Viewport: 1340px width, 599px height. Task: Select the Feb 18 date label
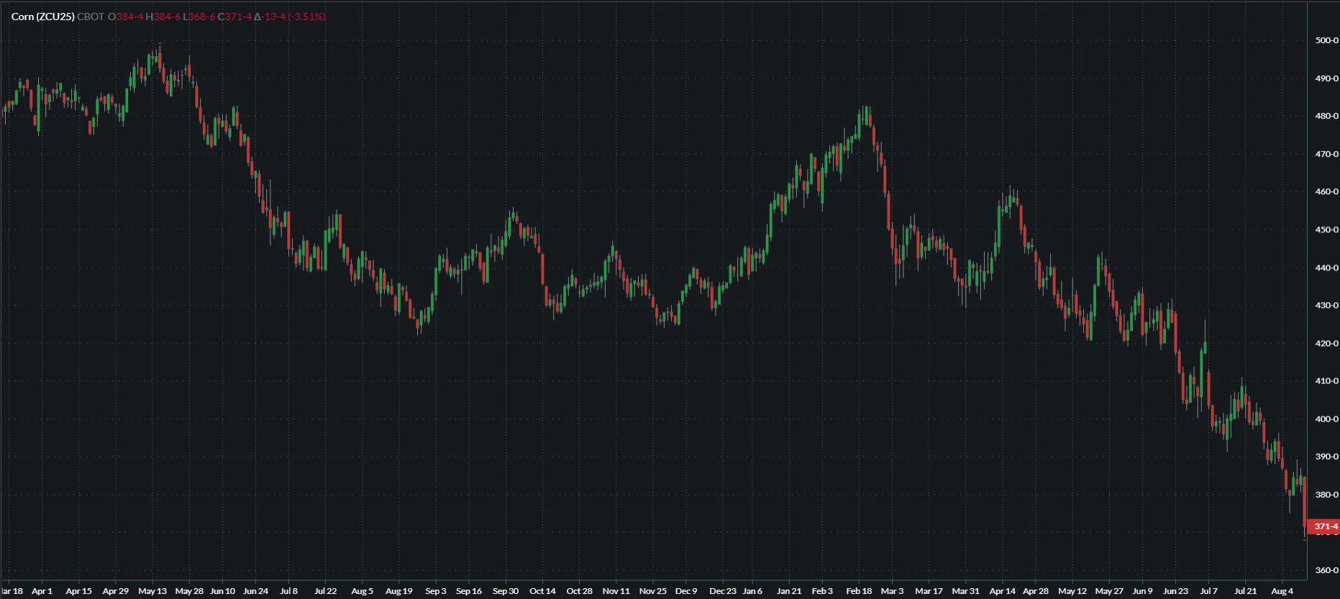[x=859, y=591]
